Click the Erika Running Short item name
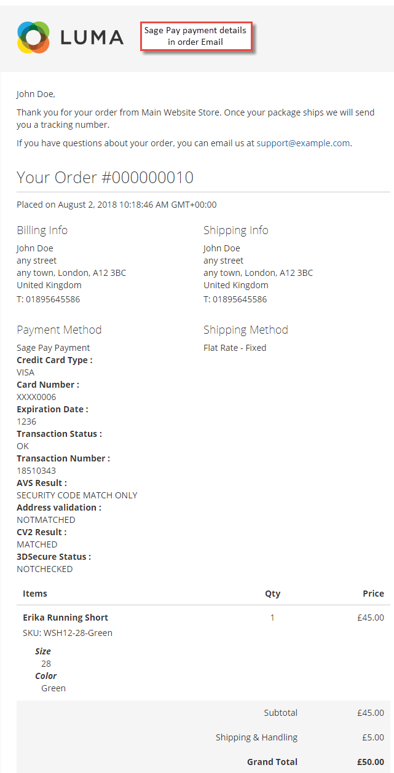 (x=66, y=618)
